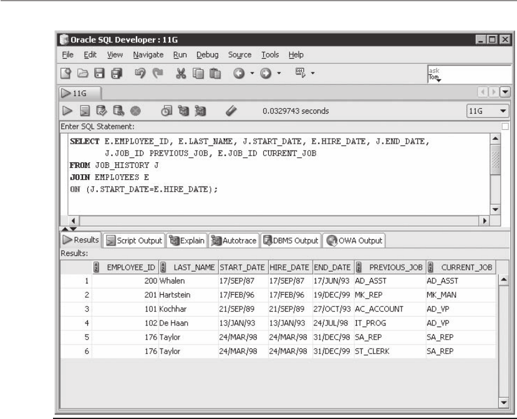The image size is (517, 419).
Task: Open the Tools menu
Action: pyautogui.click(x=270, y=54)
